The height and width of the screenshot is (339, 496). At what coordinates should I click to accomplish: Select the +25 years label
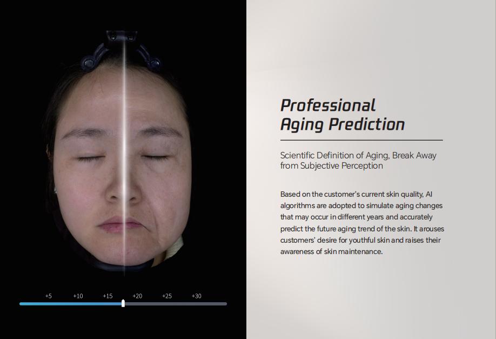click(167, 296)
